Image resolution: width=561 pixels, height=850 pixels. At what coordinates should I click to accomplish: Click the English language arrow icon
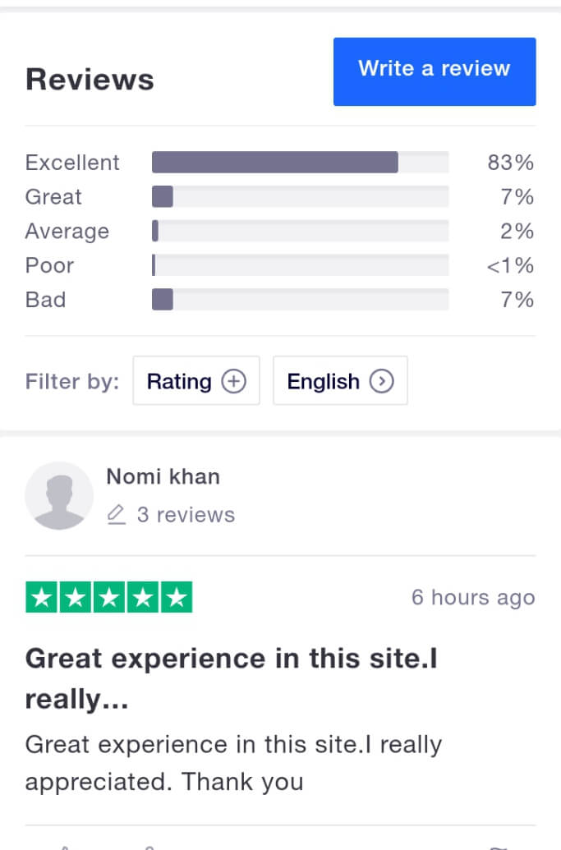coord(382,381)
